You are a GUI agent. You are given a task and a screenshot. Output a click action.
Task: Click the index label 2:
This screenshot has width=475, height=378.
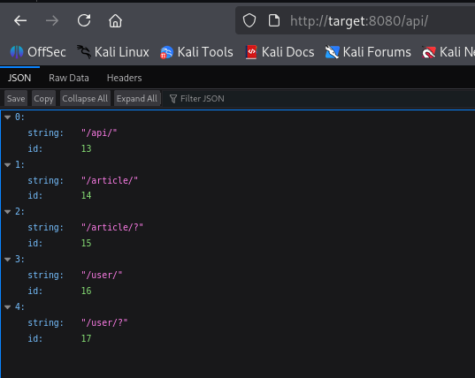[x=19, y=212]
